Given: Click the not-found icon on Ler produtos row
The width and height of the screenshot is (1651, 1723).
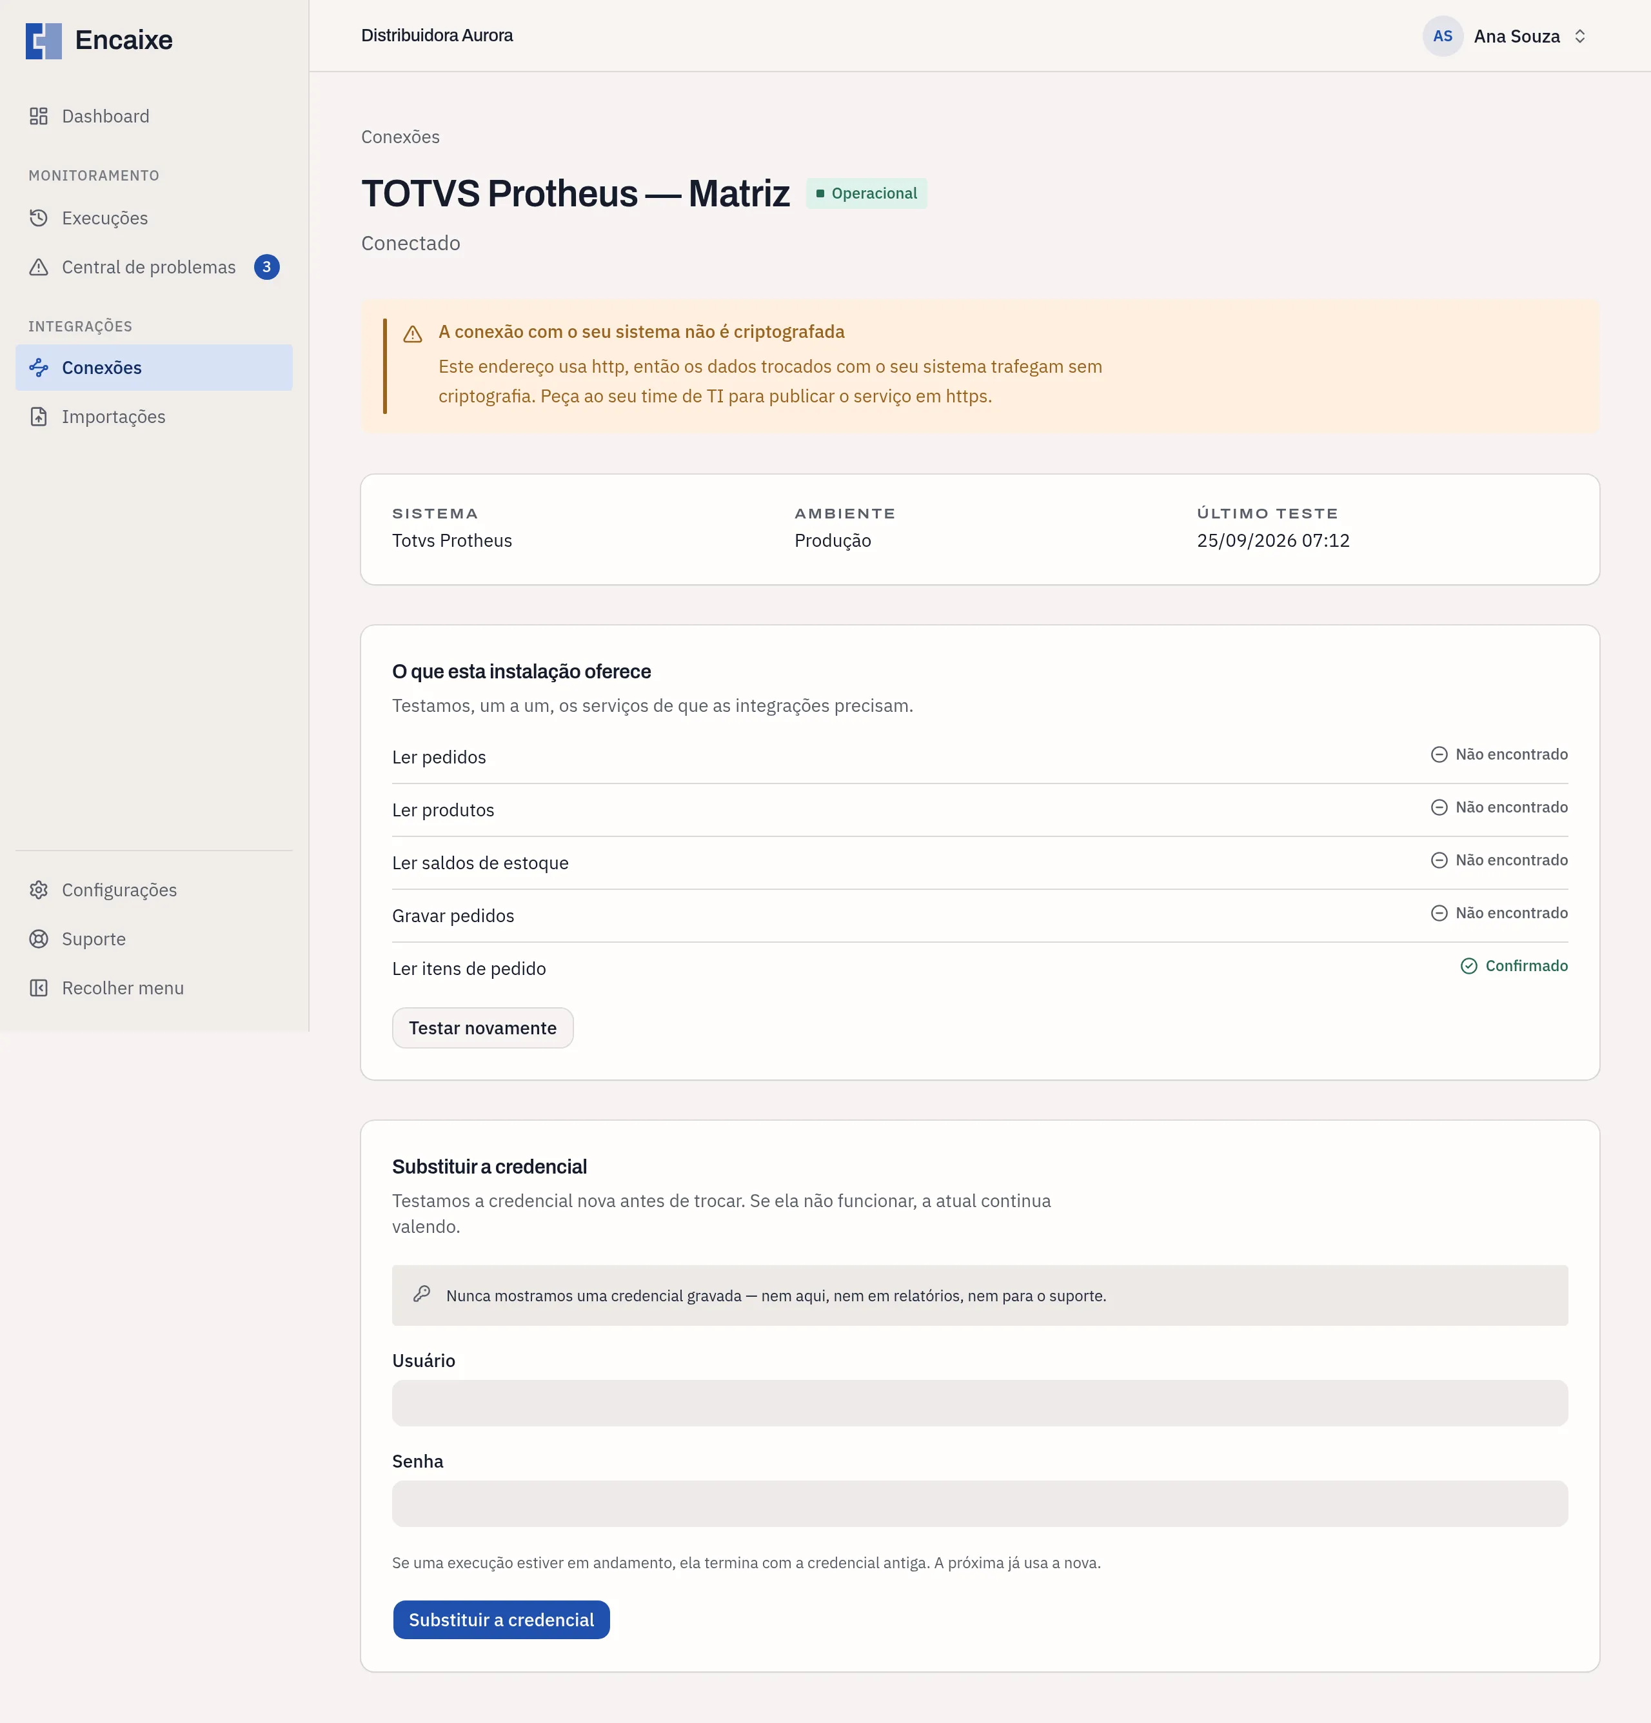Looking at the screenshot, I should [1438, 808].
